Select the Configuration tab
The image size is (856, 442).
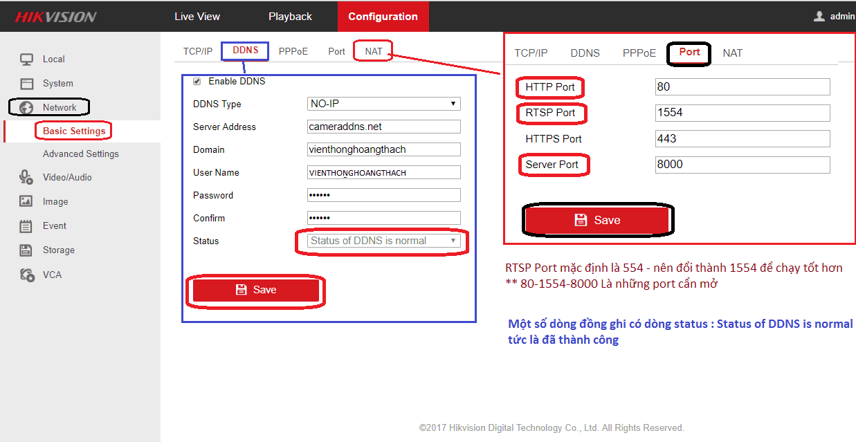383,17
